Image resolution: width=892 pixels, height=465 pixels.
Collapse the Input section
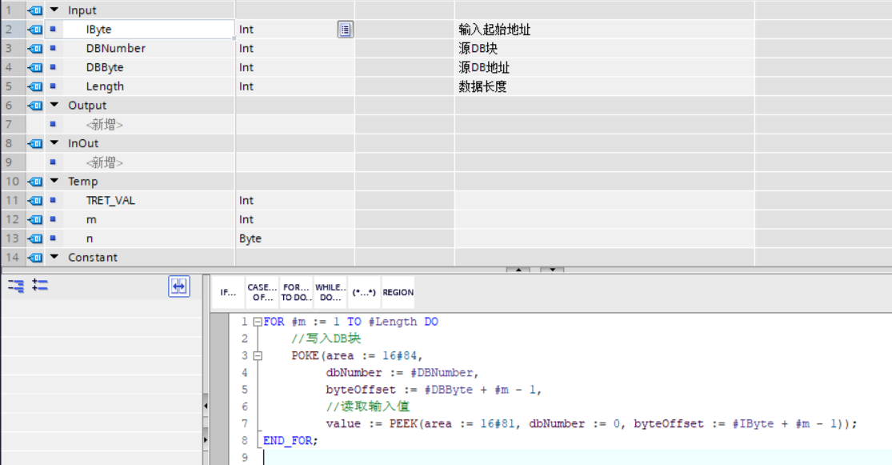coord(53,10)
